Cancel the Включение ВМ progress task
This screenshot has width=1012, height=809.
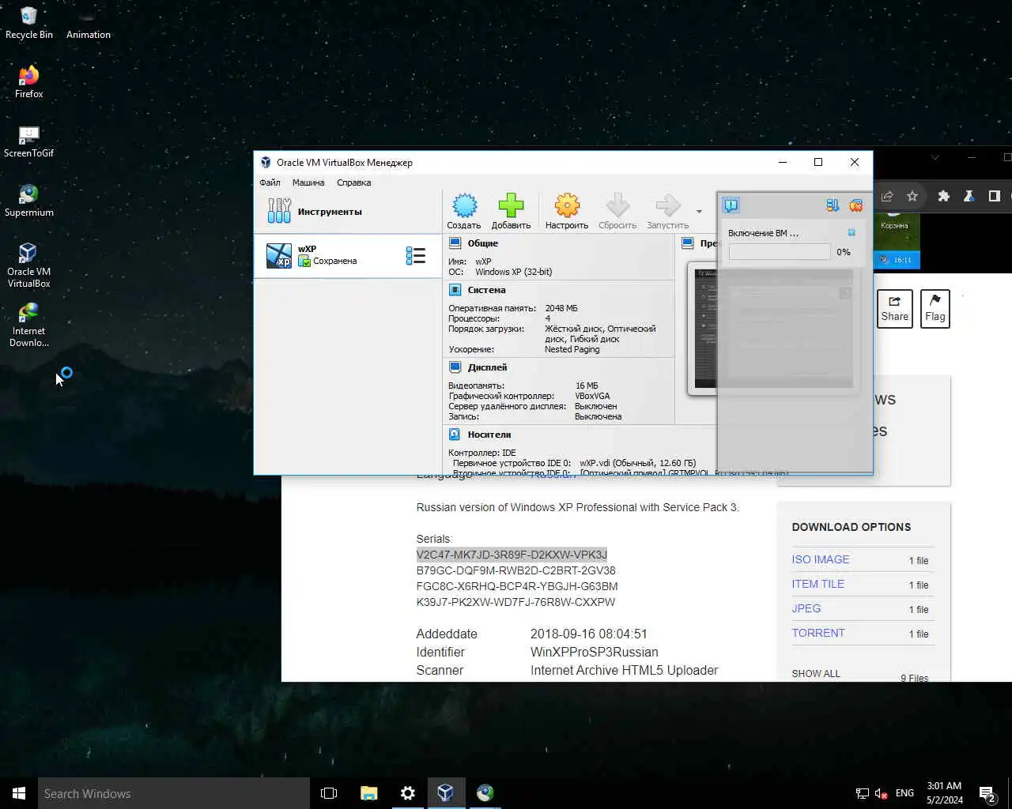(852, 233)
